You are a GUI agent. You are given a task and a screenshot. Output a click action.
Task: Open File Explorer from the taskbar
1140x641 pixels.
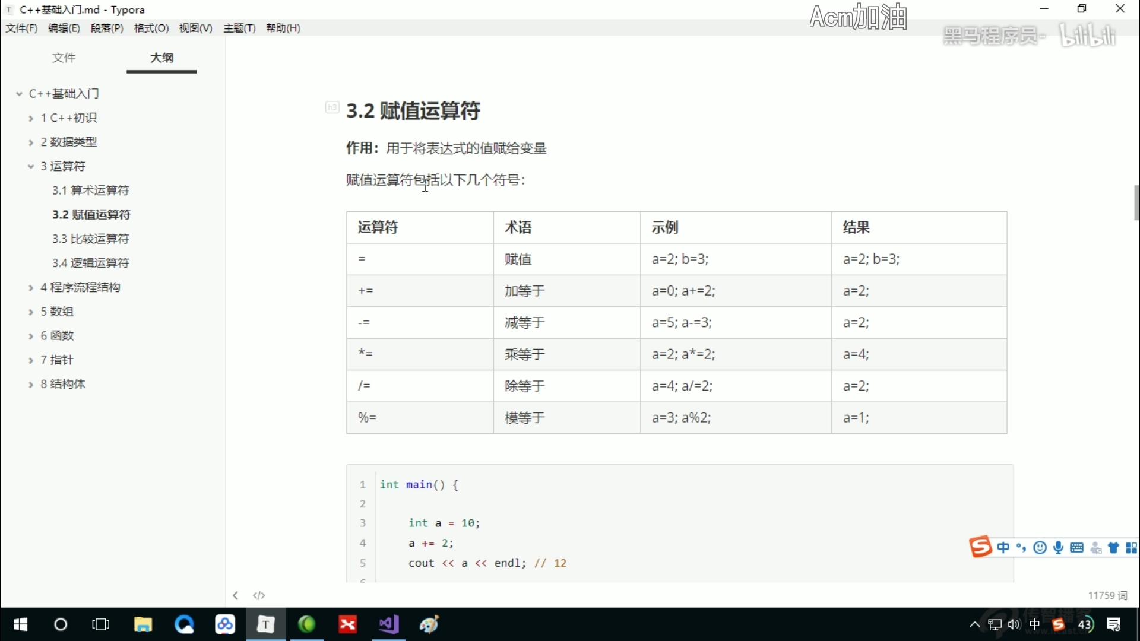(143, 624)
